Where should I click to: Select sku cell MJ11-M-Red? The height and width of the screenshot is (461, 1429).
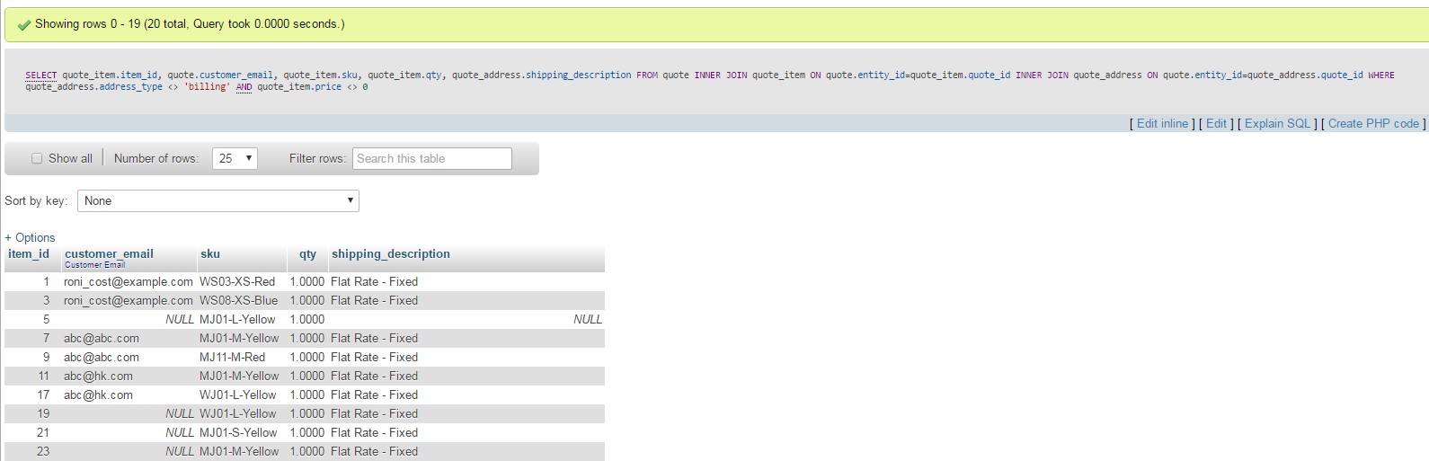233,358
